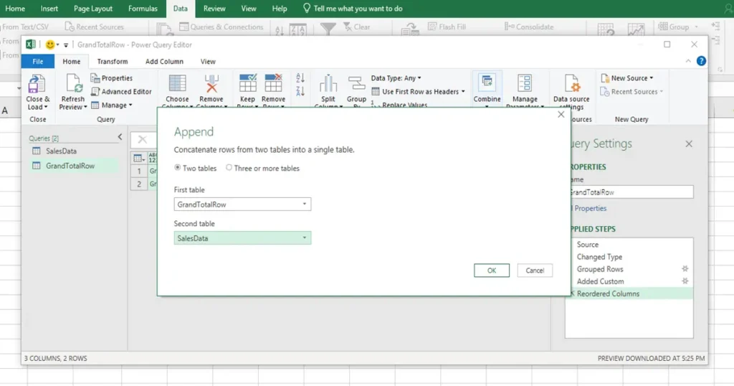Click the gear beside Added Custom step

[x=685, y=281]
